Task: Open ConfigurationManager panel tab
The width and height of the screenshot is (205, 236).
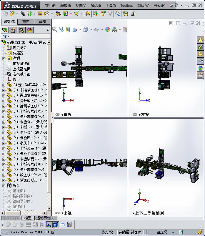Action: click(21, 30)
